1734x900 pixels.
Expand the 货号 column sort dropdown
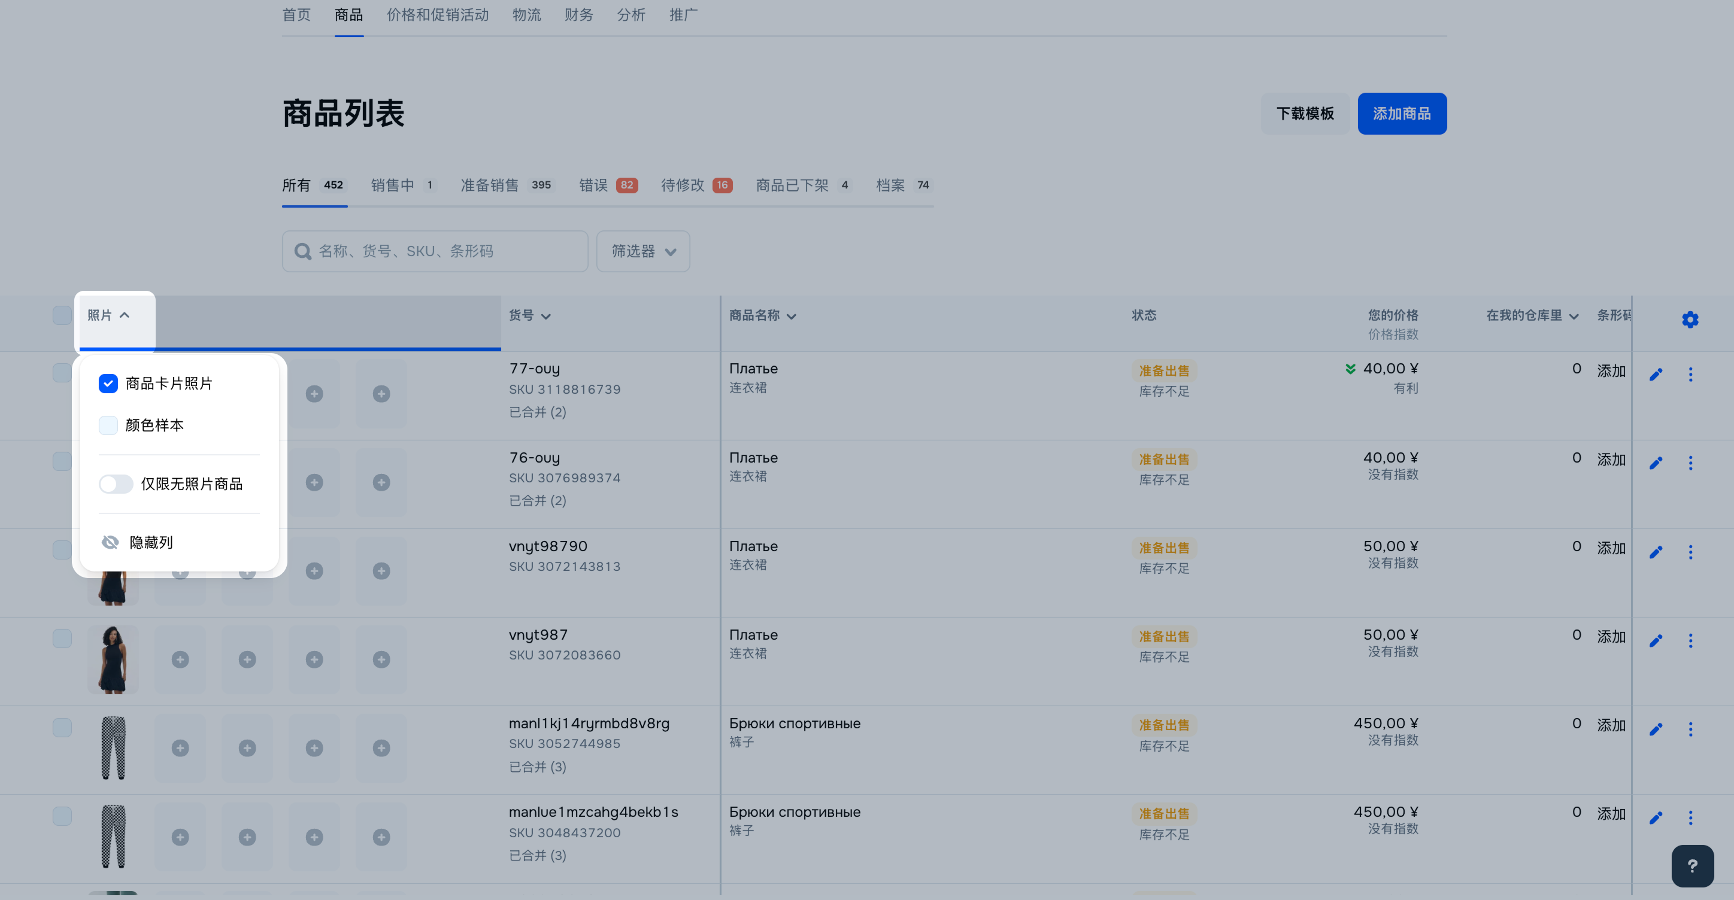(545, 316)
